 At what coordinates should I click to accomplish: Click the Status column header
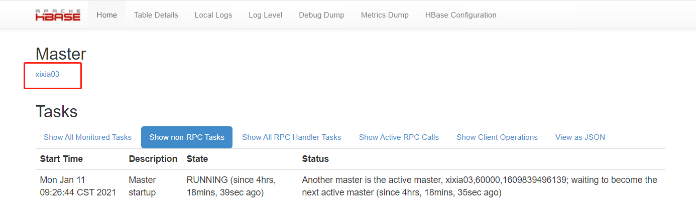[x=315, y=159]
